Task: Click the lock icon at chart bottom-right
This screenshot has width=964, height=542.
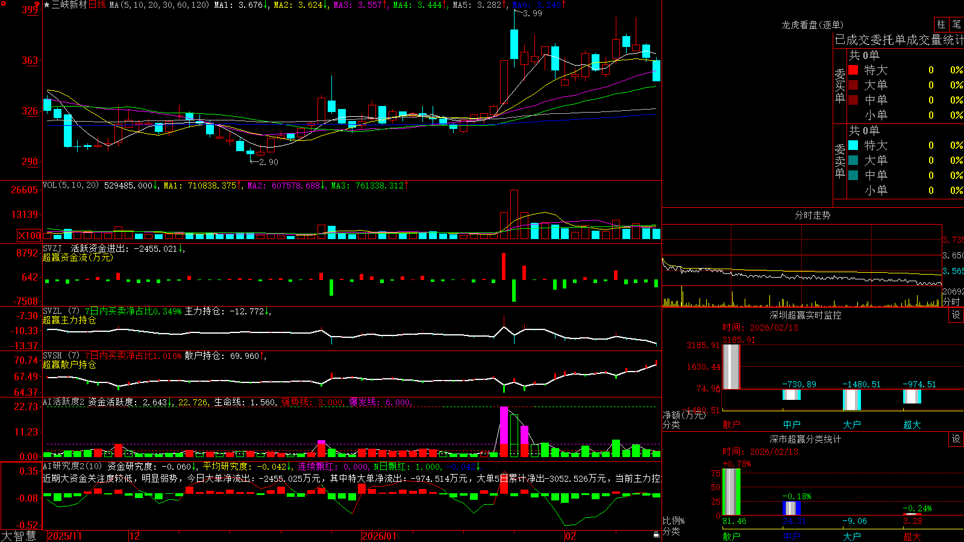Action: [x=656, y=534]
